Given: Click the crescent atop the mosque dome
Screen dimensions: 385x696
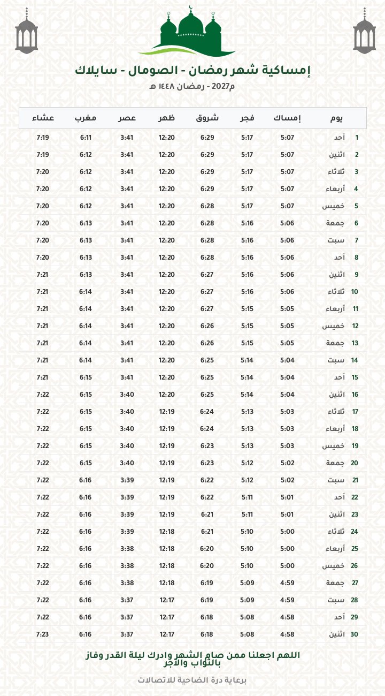Looking at the screenshot, I should point(191,7).
